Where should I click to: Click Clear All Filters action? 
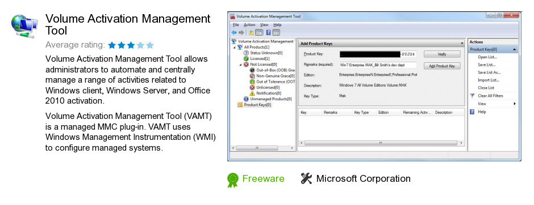(490, 96)
